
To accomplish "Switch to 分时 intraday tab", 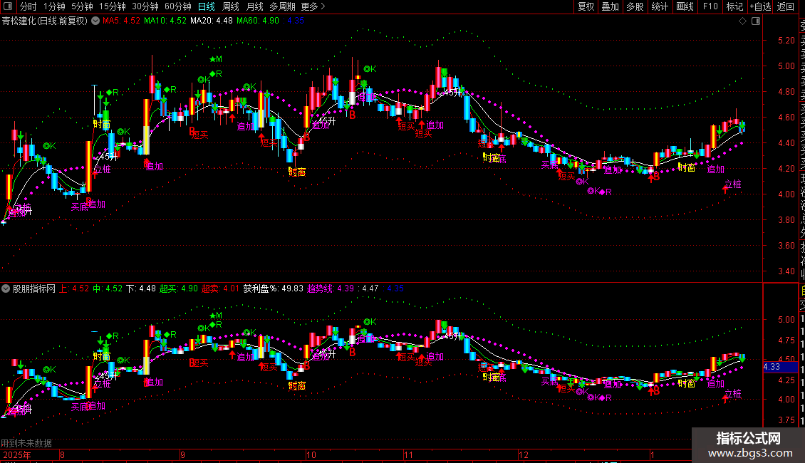I will [28, 6].
